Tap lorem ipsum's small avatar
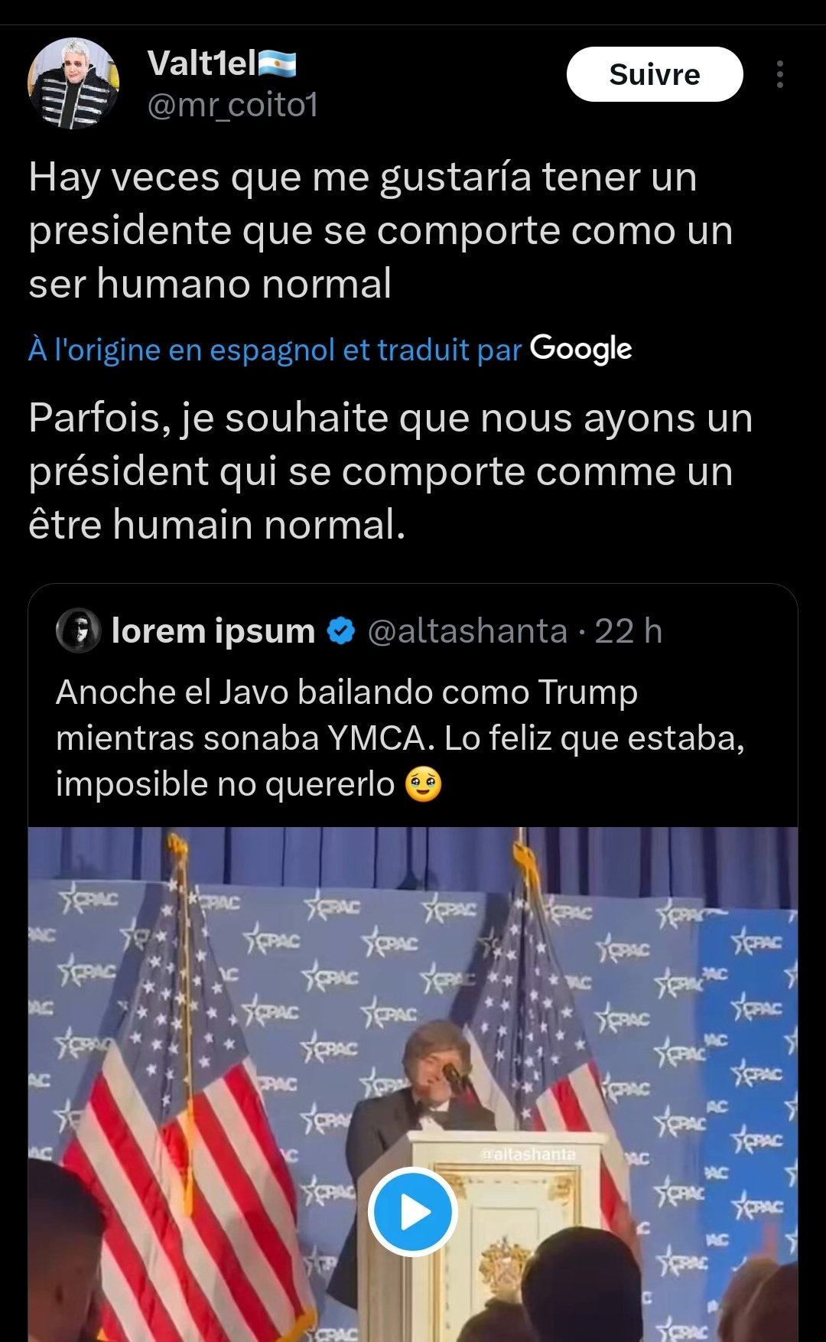The height and width of the screenshot is (1342, 826). pos(78,631)
